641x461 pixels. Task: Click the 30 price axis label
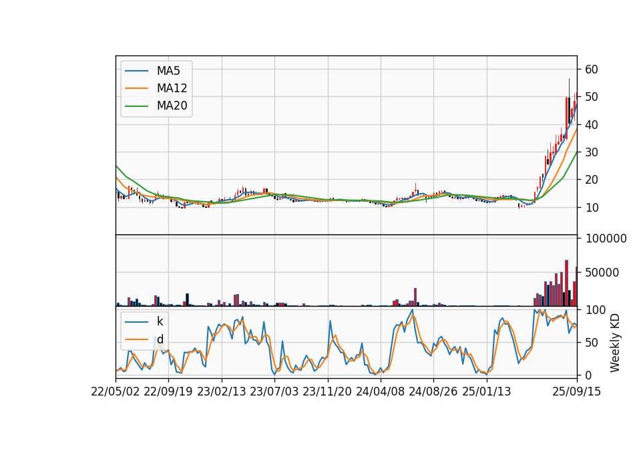point(592,152)
